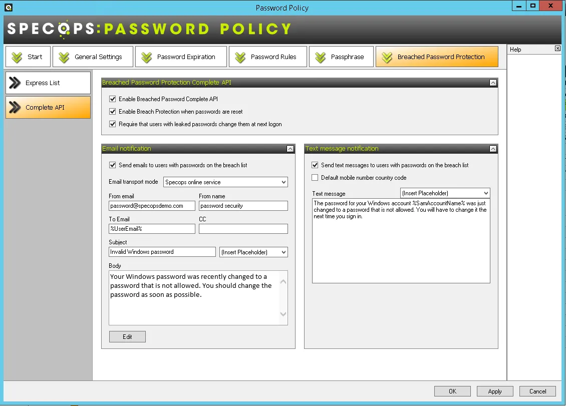Click the Password Rules tab chevron icon
Image resolution: width=566 pixels, height=406 pixels.
(240, 57)
